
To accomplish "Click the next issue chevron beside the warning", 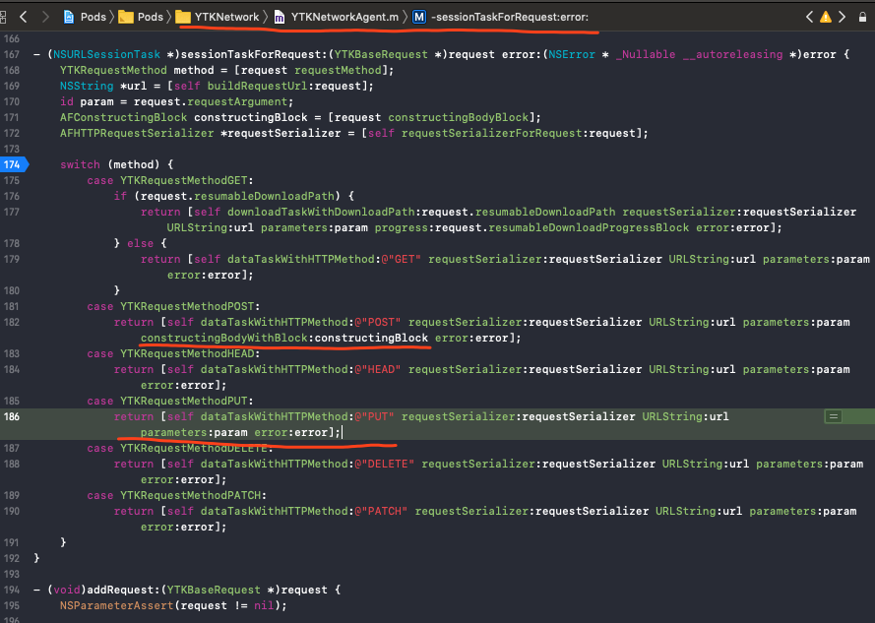I will tap(844, 16).
